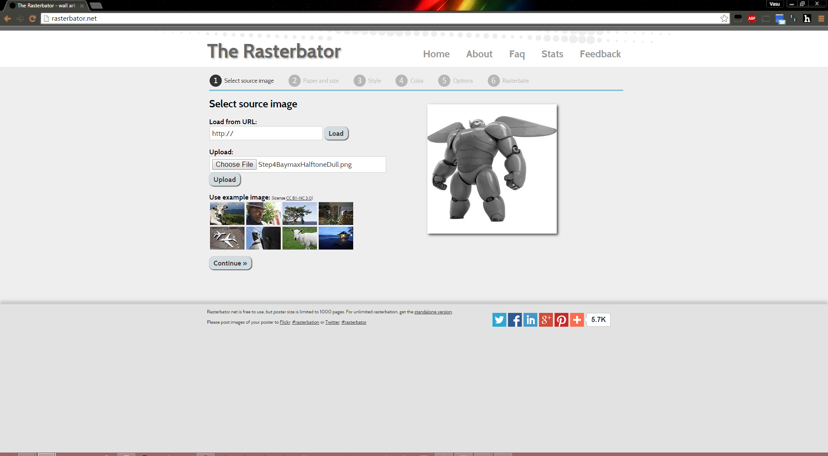Go to step 3 Style
Image resolution: width=828 pixels, height=456 pixels.
click(x=367, y=81)
